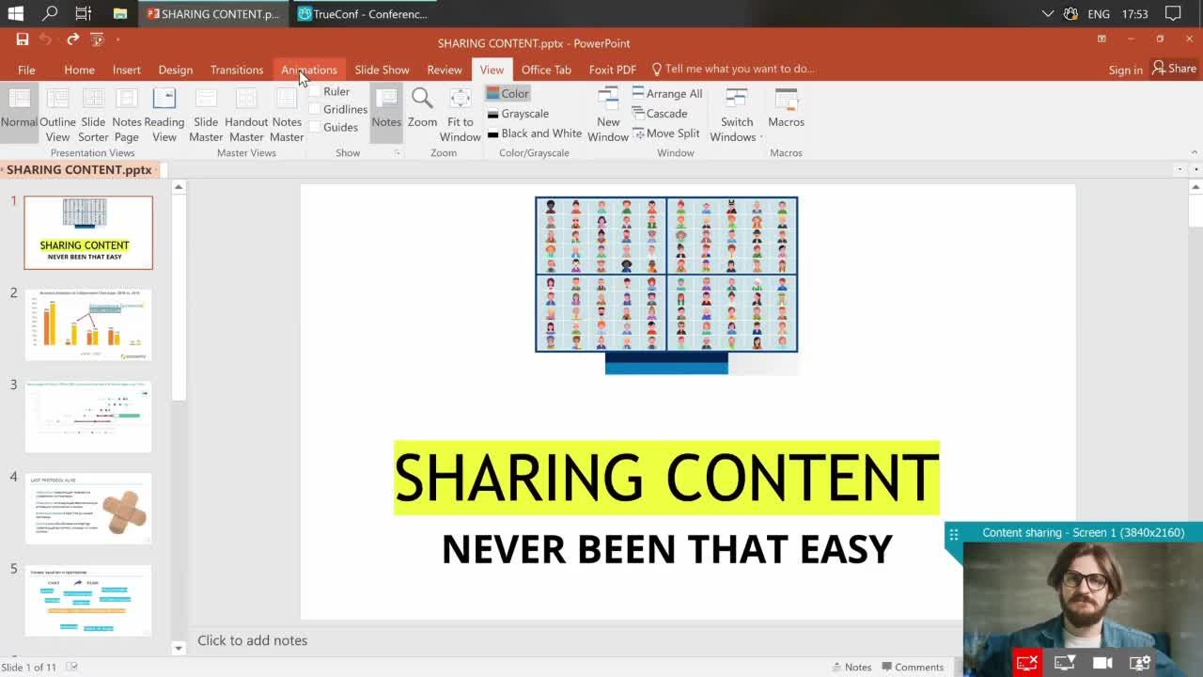Click Arrange All in the Window group
Screen dimensions: 1203x677
[667, 93]
